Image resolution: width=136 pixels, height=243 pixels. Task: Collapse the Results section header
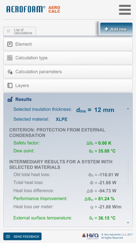point(68,99)
